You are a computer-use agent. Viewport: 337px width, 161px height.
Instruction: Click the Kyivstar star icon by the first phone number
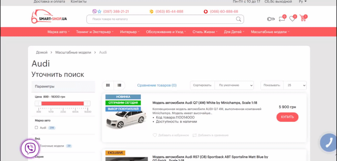click(x=99, y=11)
